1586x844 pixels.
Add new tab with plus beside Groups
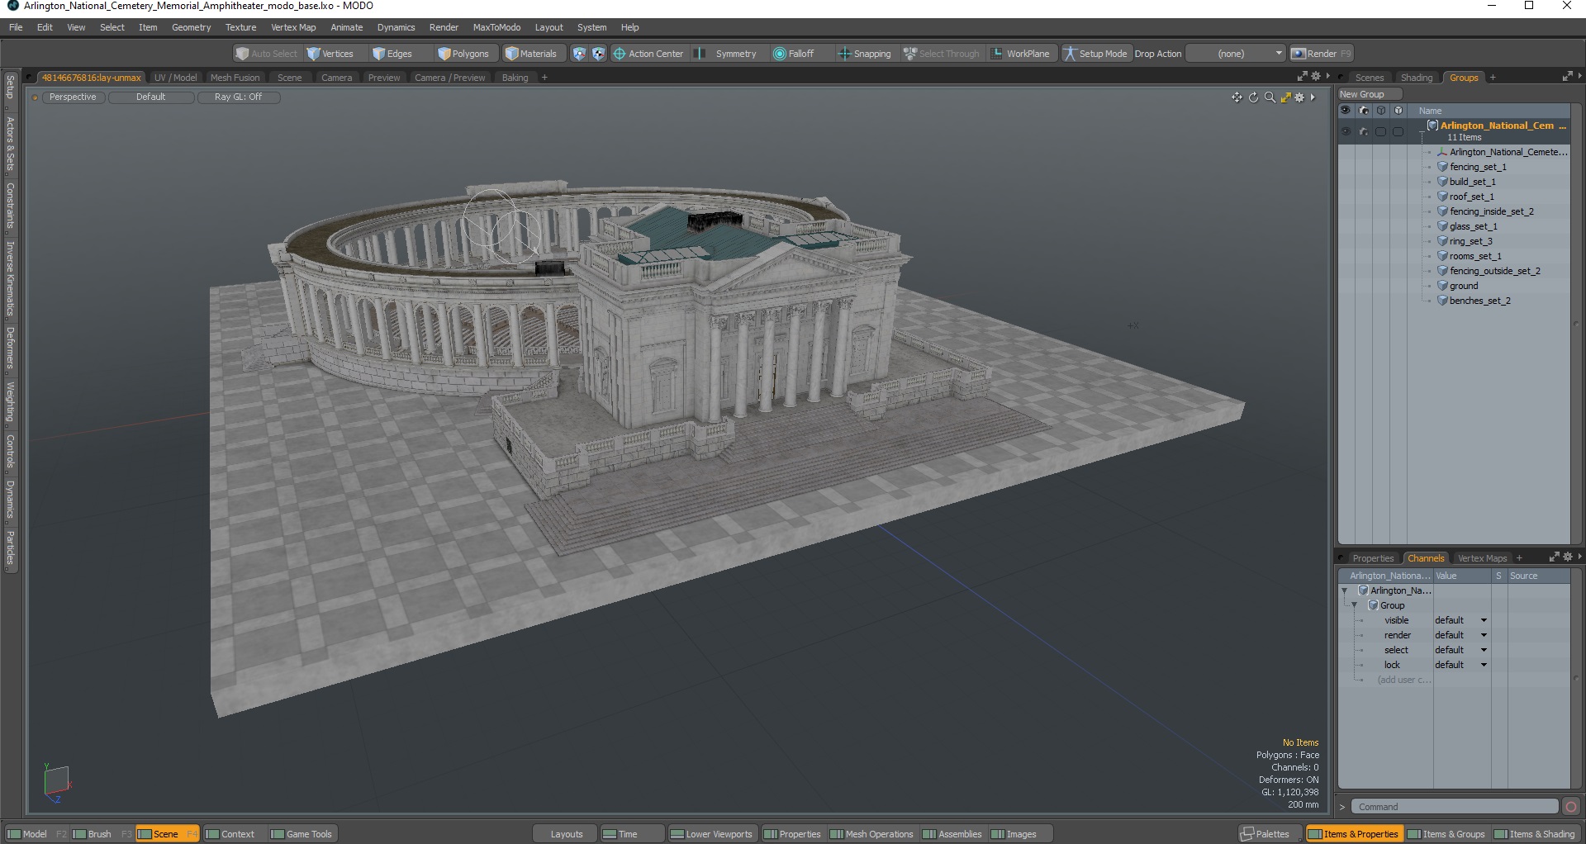tap(1492, 78)
